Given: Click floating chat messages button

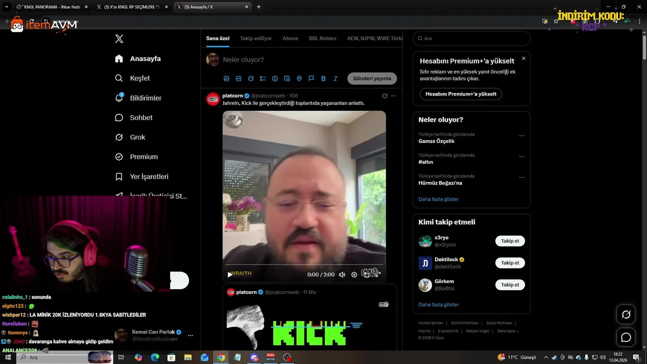Looking at the screenshot, I should pyautogui.click(x=626, y=338).
